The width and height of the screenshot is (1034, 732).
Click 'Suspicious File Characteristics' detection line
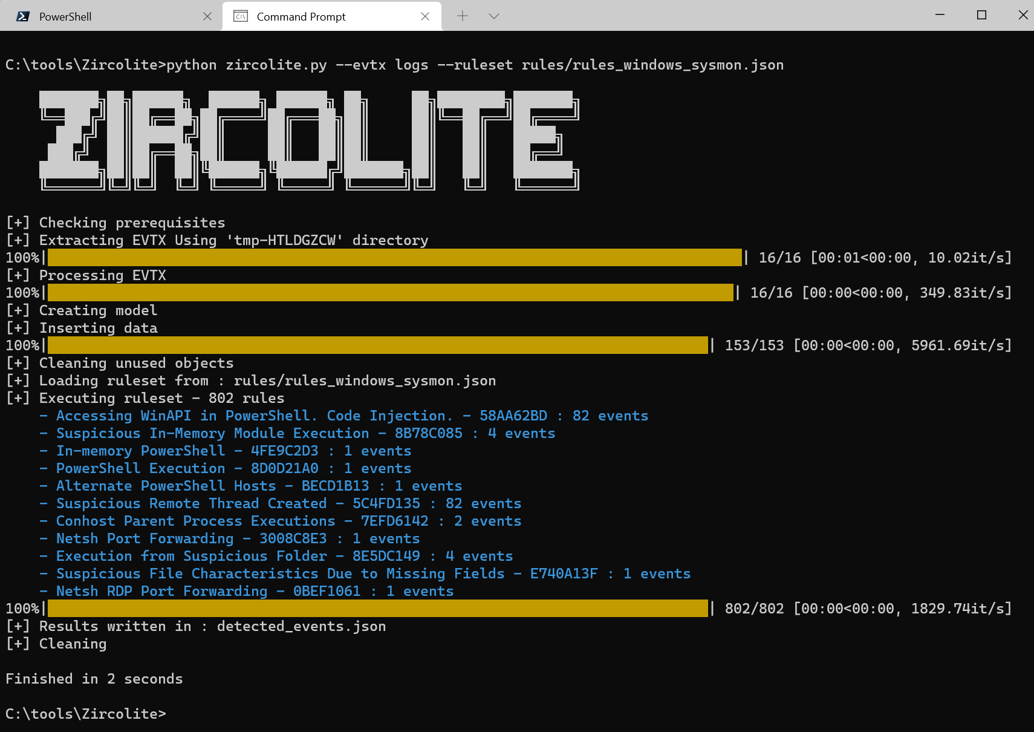[x=365, y=574]
